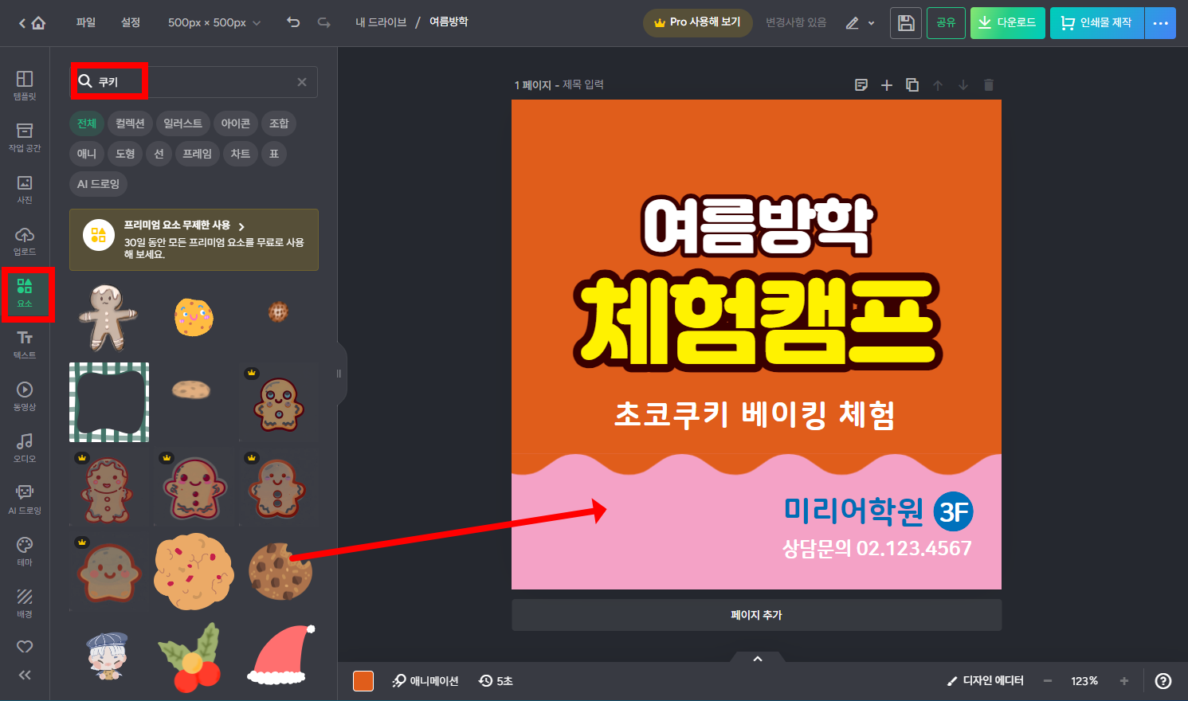1188x701 pixels.
Task: Select the 일러스트 filter chip
Action: 185,123
